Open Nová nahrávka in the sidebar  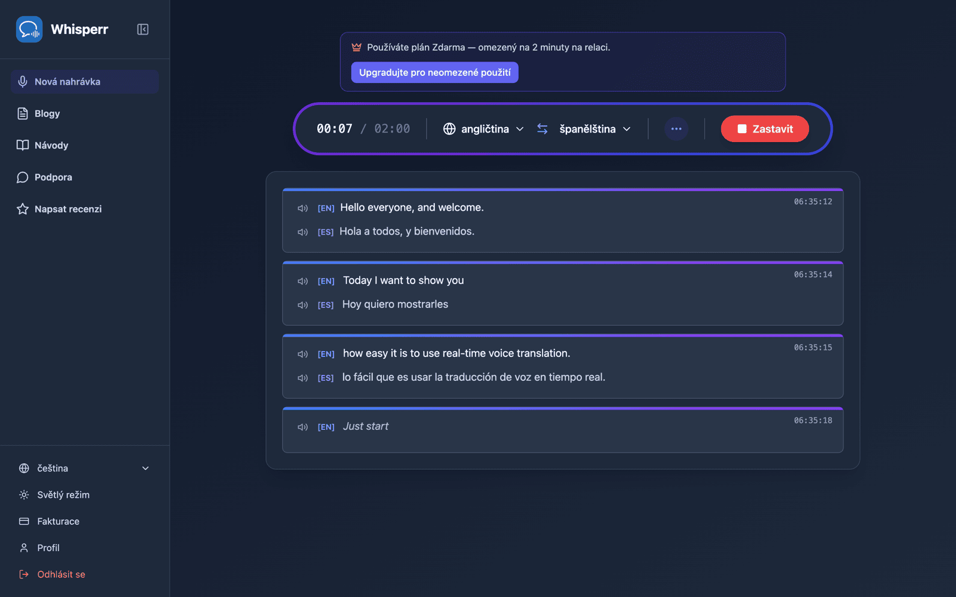[84, 82]
